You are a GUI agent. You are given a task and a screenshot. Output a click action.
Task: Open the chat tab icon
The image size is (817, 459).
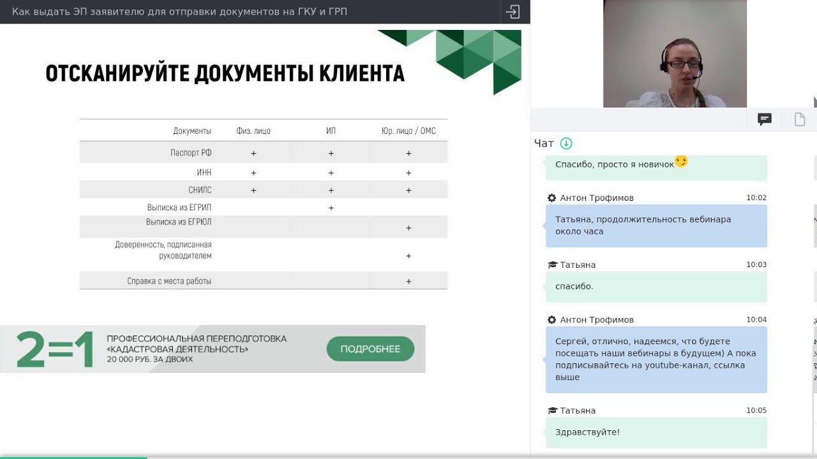tap(764, 119)
